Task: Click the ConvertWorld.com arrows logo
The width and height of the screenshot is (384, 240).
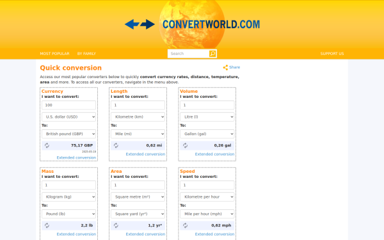Action: [140, 24]
